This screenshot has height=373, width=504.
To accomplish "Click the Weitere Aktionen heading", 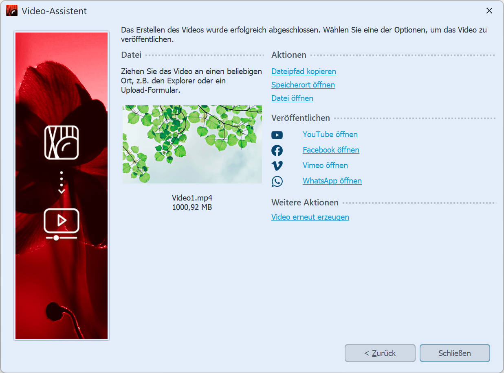I will coord(305,203).
